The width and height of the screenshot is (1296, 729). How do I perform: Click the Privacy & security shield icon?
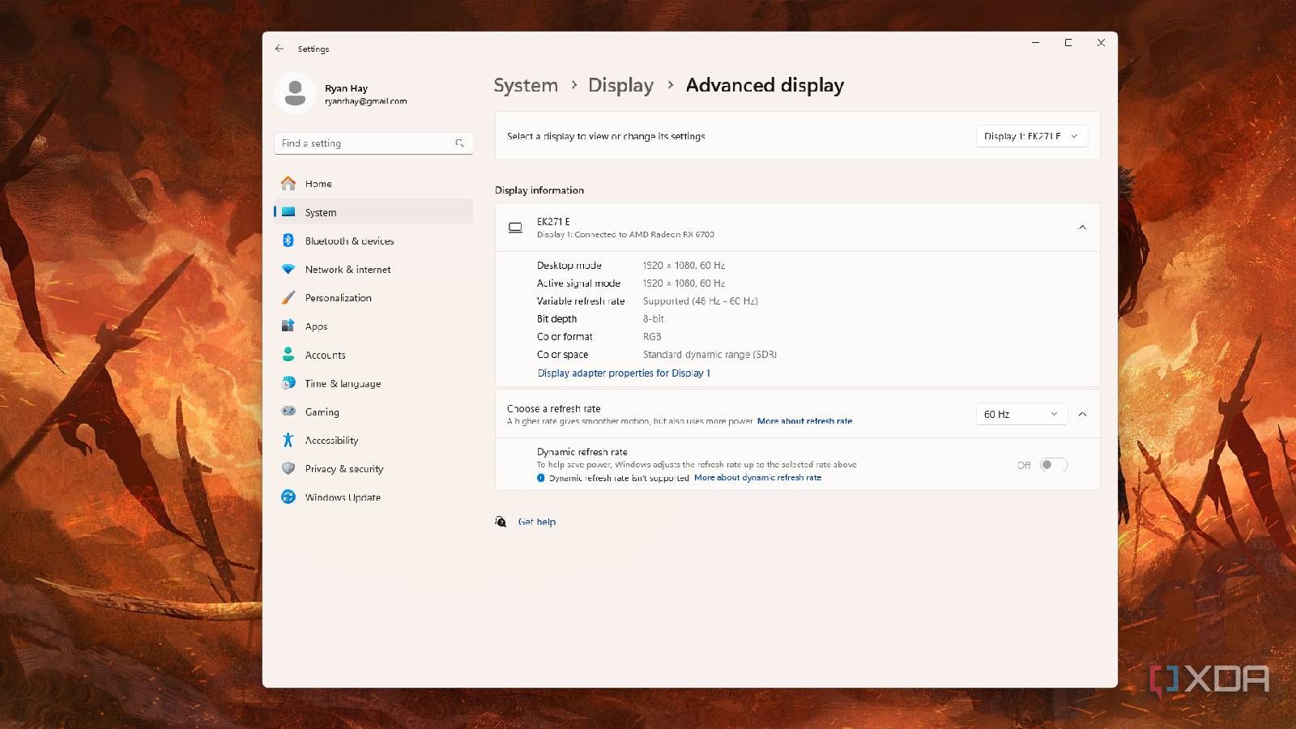(288, 468)
